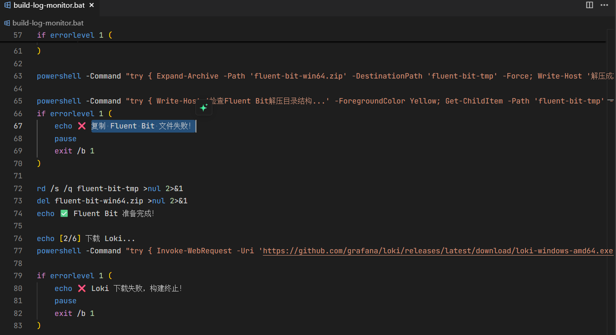Click 'Yellow' on line 65
The width and height of the screenshot is (616, 335).
[423, 101]
